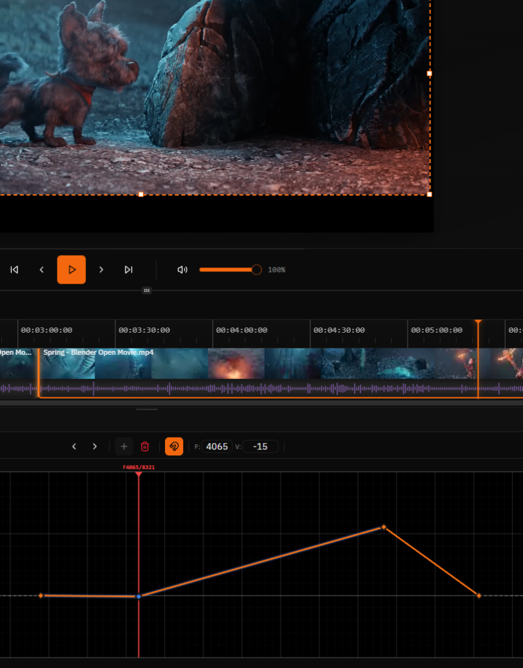Select the peak keyframe on the curve

tap(383, 526)
